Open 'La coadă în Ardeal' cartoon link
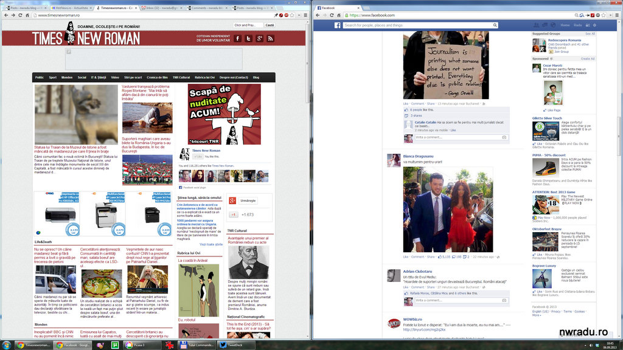 193,261
